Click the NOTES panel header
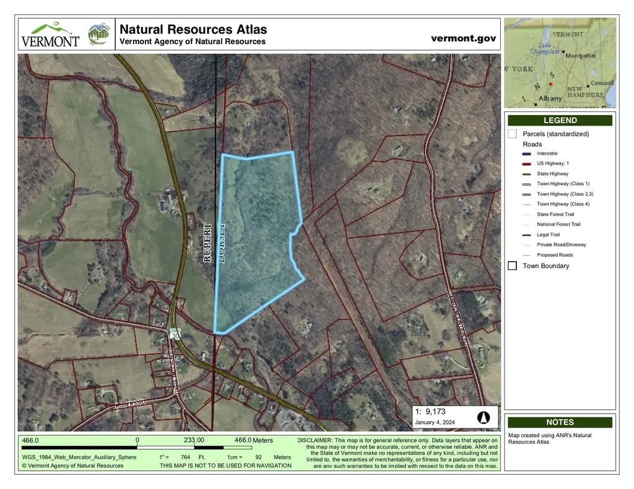634x489 pixels. 560,422
